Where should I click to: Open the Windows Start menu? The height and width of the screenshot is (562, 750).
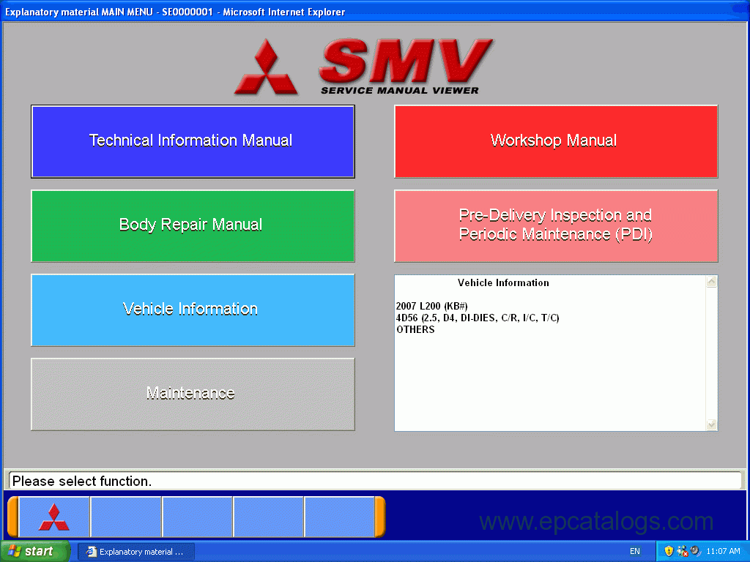point(35,552)
